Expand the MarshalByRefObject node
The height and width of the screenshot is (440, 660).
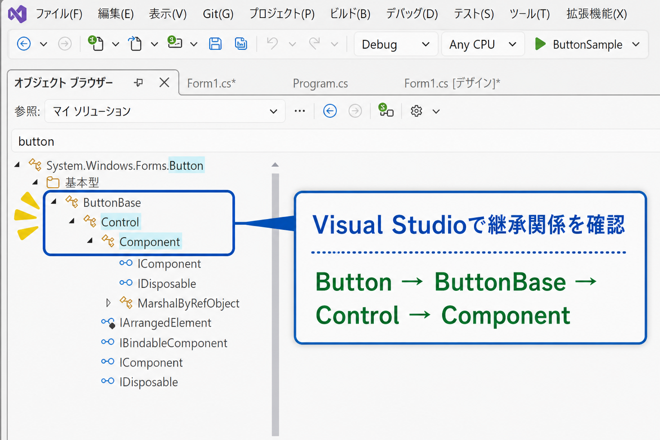click(x=108, y=303)
